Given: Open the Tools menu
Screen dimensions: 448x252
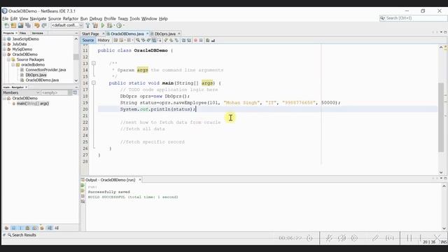Looking at the screenshot, I should click(134, 19).
